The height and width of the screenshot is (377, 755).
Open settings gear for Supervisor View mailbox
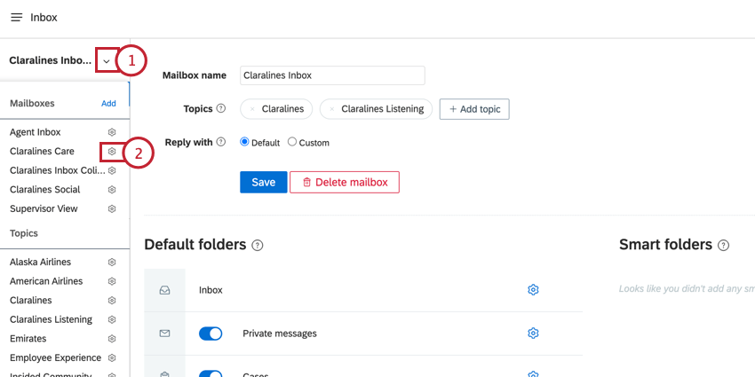point(112,209)
